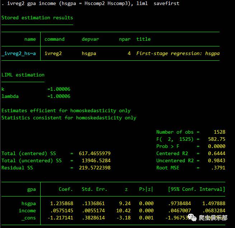Viewport: 235px width, 228px height.
Task: Click the WeChat logo icon in watermark
Action: point(192,218)
